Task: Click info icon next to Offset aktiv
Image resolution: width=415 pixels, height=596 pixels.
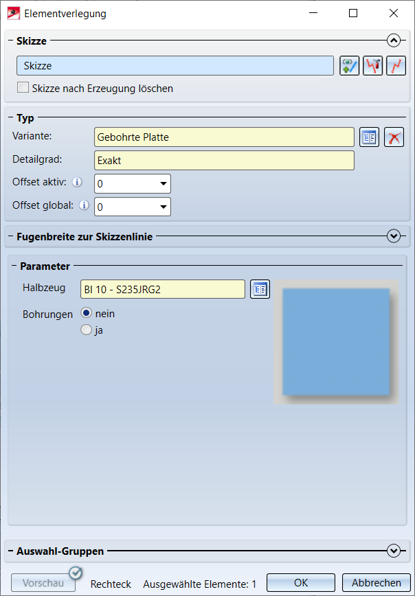Action: pyautogui.click(x=77, y=182)
